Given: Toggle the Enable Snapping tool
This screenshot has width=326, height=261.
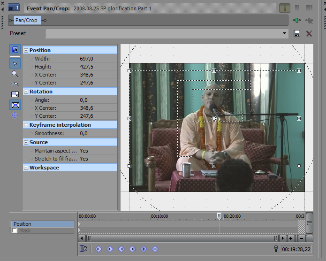Looking at the screenshot, I should [15, 84].
